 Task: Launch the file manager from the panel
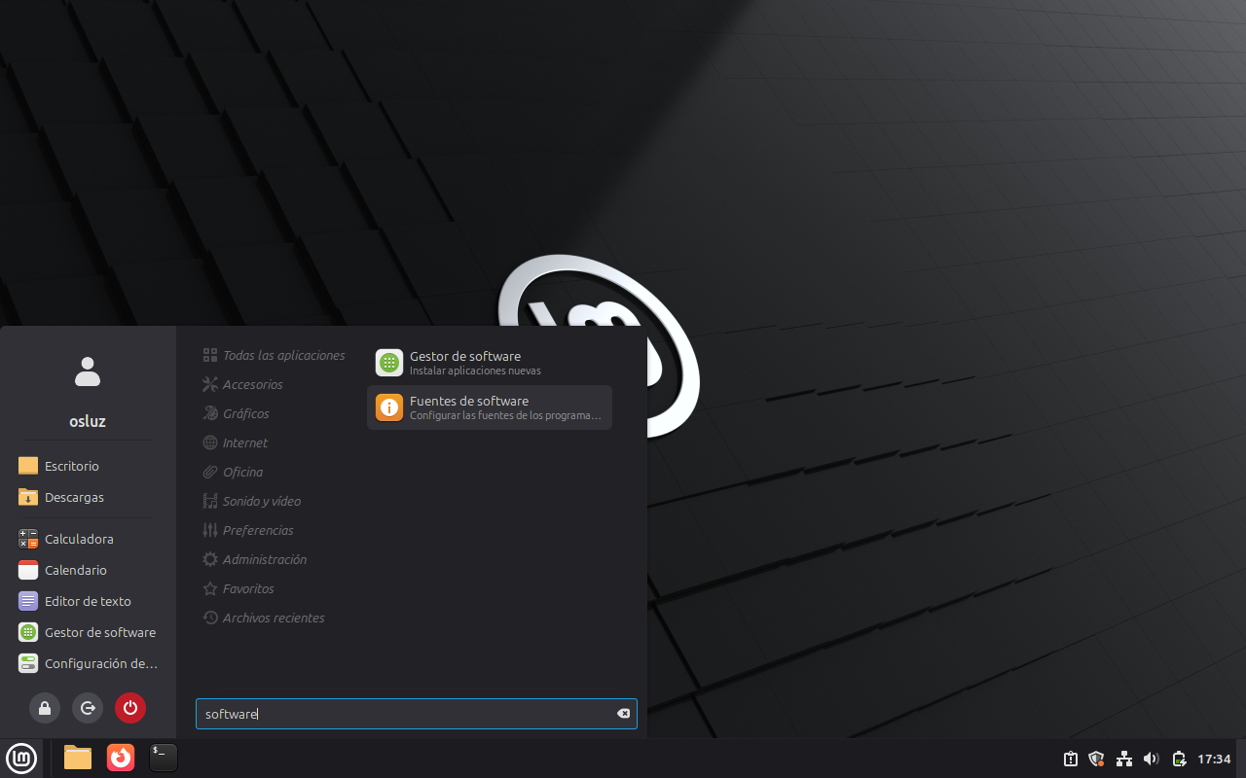pos(78,758)
